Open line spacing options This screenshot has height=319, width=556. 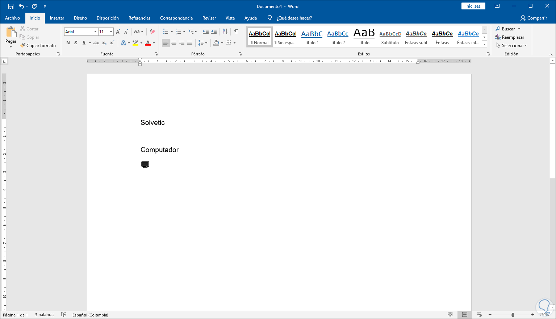(x=202, y=43)
